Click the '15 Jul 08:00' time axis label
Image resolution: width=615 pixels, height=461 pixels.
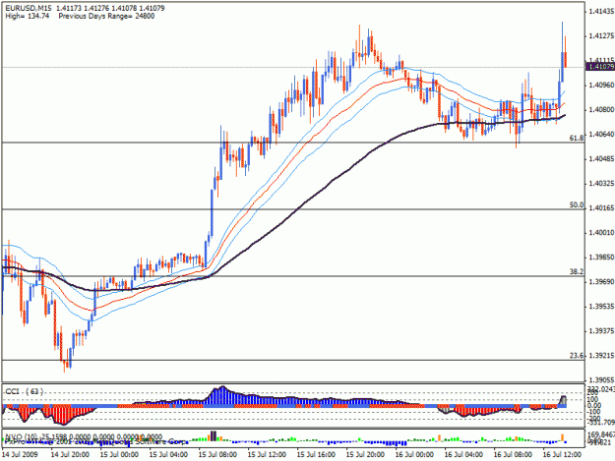[x=217, y=455]
